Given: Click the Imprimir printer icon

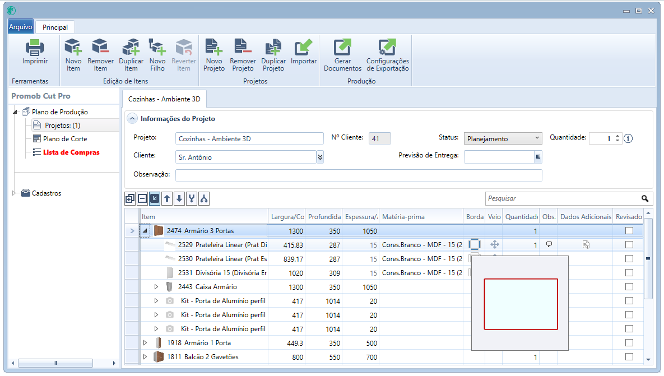Looking at the screenshot, I should coord(35,48).
